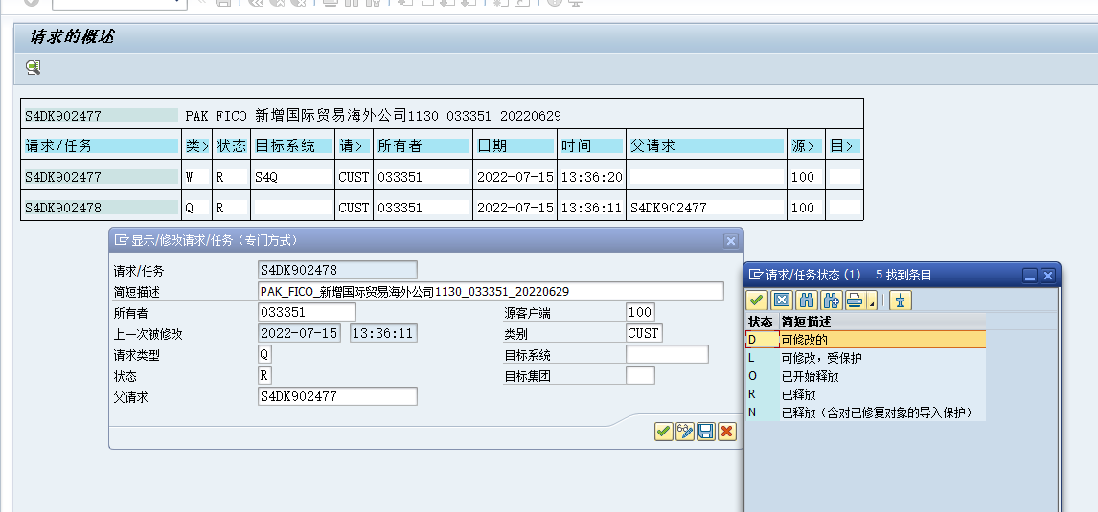1098x512 pixels.
Task: Click the display/change pencil-glasses icon
Action: [685, 432]
